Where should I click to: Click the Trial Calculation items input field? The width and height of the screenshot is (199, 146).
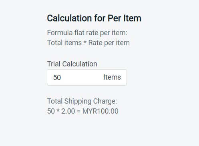tap(87, 77)
